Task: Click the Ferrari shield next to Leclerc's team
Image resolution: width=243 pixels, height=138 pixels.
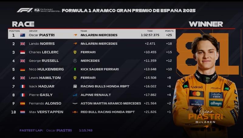Action: 75,52
